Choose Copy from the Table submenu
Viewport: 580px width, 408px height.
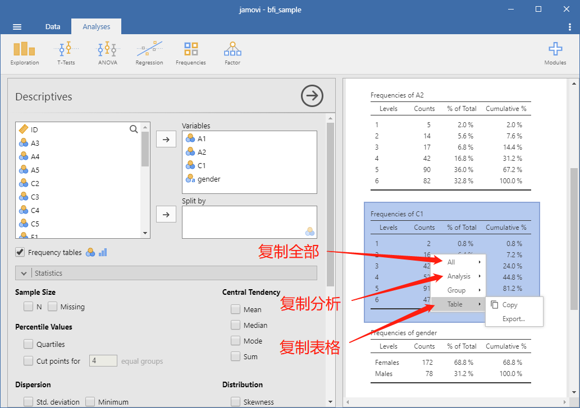click(514, 305)
